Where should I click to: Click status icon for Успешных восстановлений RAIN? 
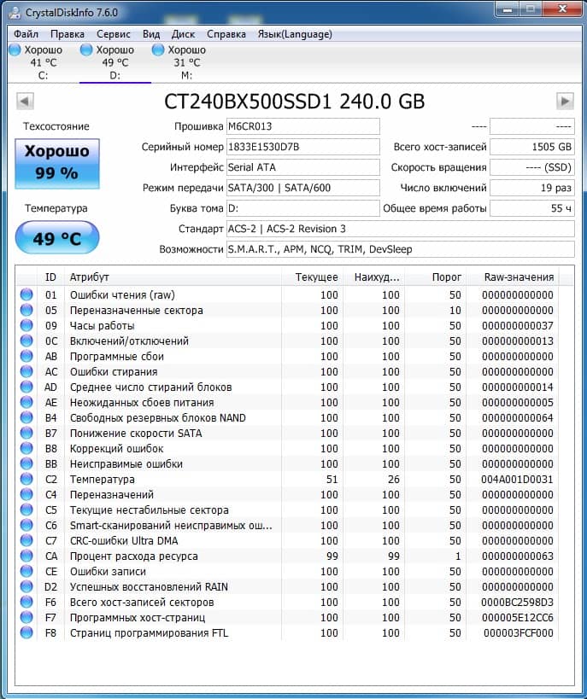point(26,586)
